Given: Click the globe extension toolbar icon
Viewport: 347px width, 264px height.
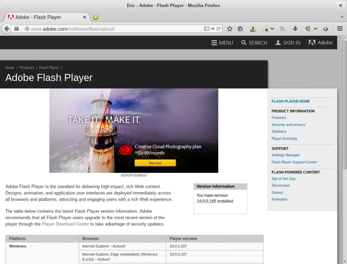Looking at the screenshot, I should 308,29.
